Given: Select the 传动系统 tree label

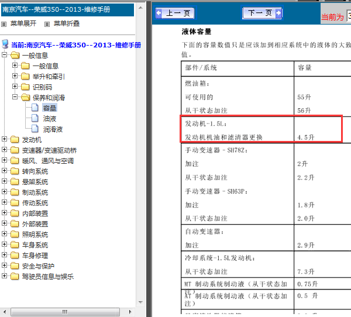Looking at the screenshot, I should (35, 203).
